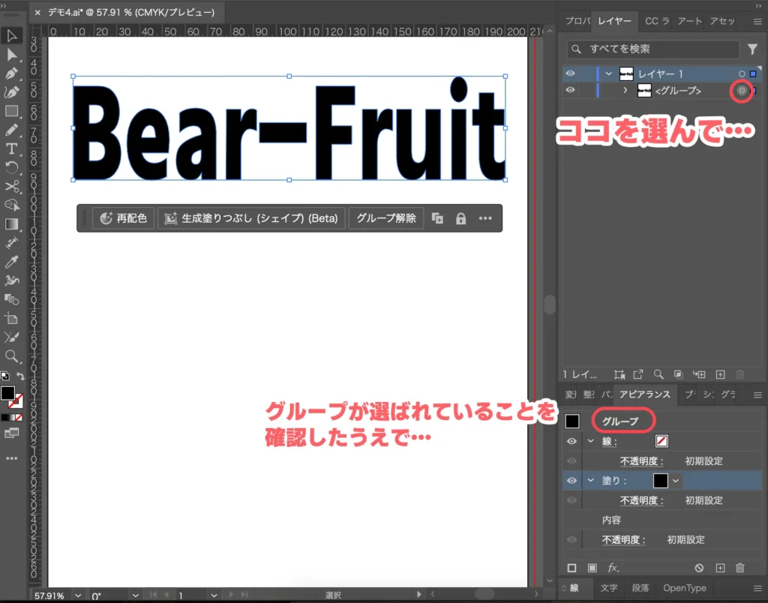Collapse the 線 stroke attribute row
Screen dimensions: 768x603
590,441
